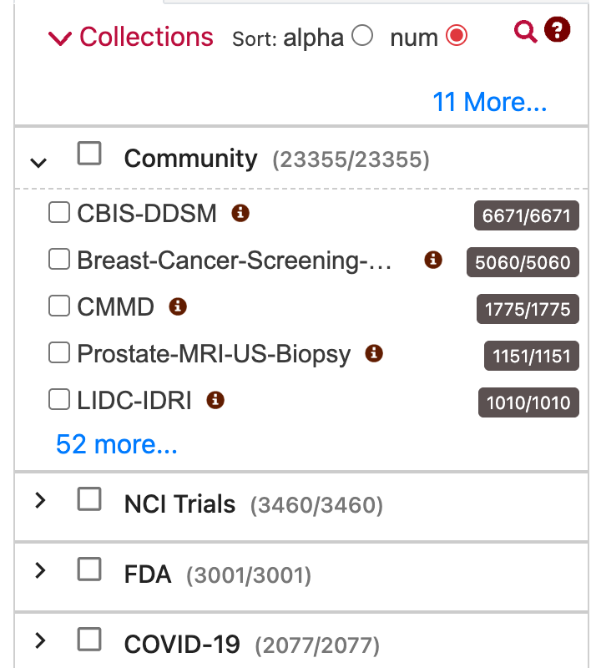Click Prostate-MRI-US-Biopsy info icon
596x668 pixels.
point(374,353)
